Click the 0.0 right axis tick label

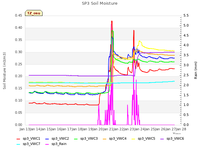(x=186, y=125)
